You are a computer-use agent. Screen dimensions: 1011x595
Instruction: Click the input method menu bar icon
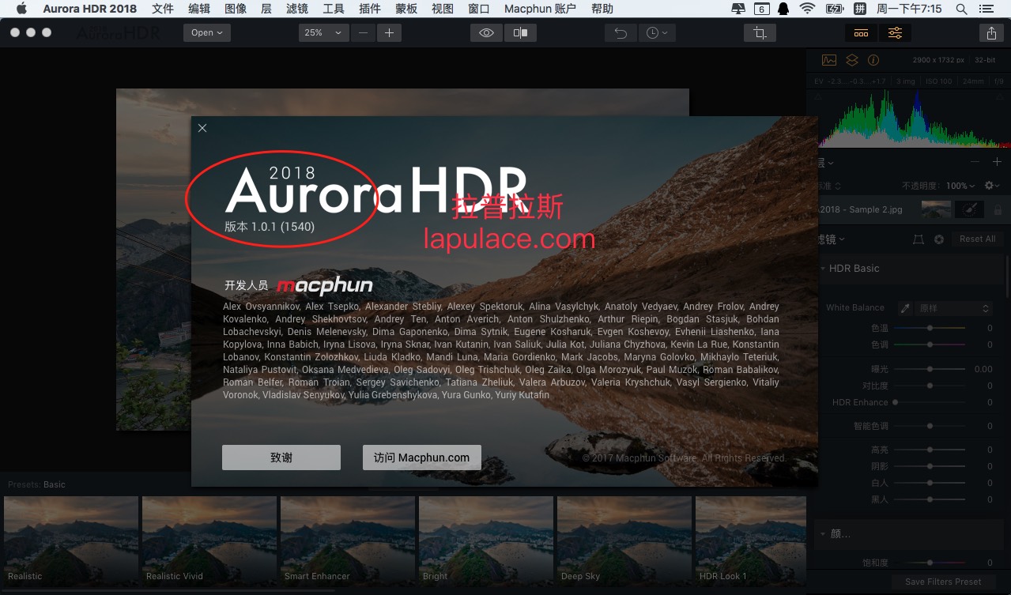tap(860, 9)
